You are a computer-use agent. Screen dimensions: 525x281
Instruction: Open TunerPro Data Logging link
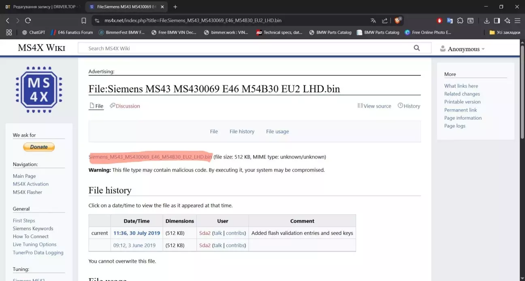click(38, 253)
